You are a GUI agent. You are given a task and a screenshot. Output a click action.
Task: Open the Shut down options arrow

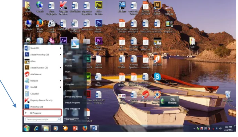[x=77, y=119]
